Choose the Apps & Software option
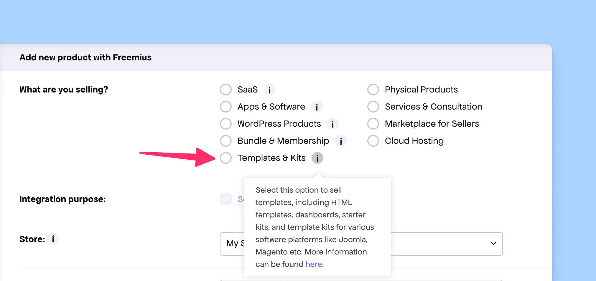Image resolution: width=596 pixels, height=281 pixels. [x=226, y=107]
